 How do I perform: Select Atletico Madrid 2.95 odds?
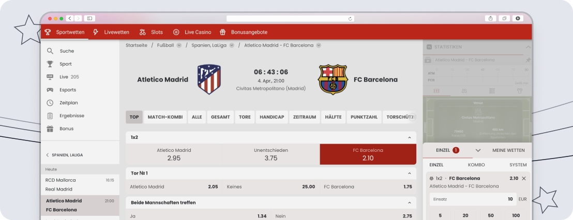[174, 154]
